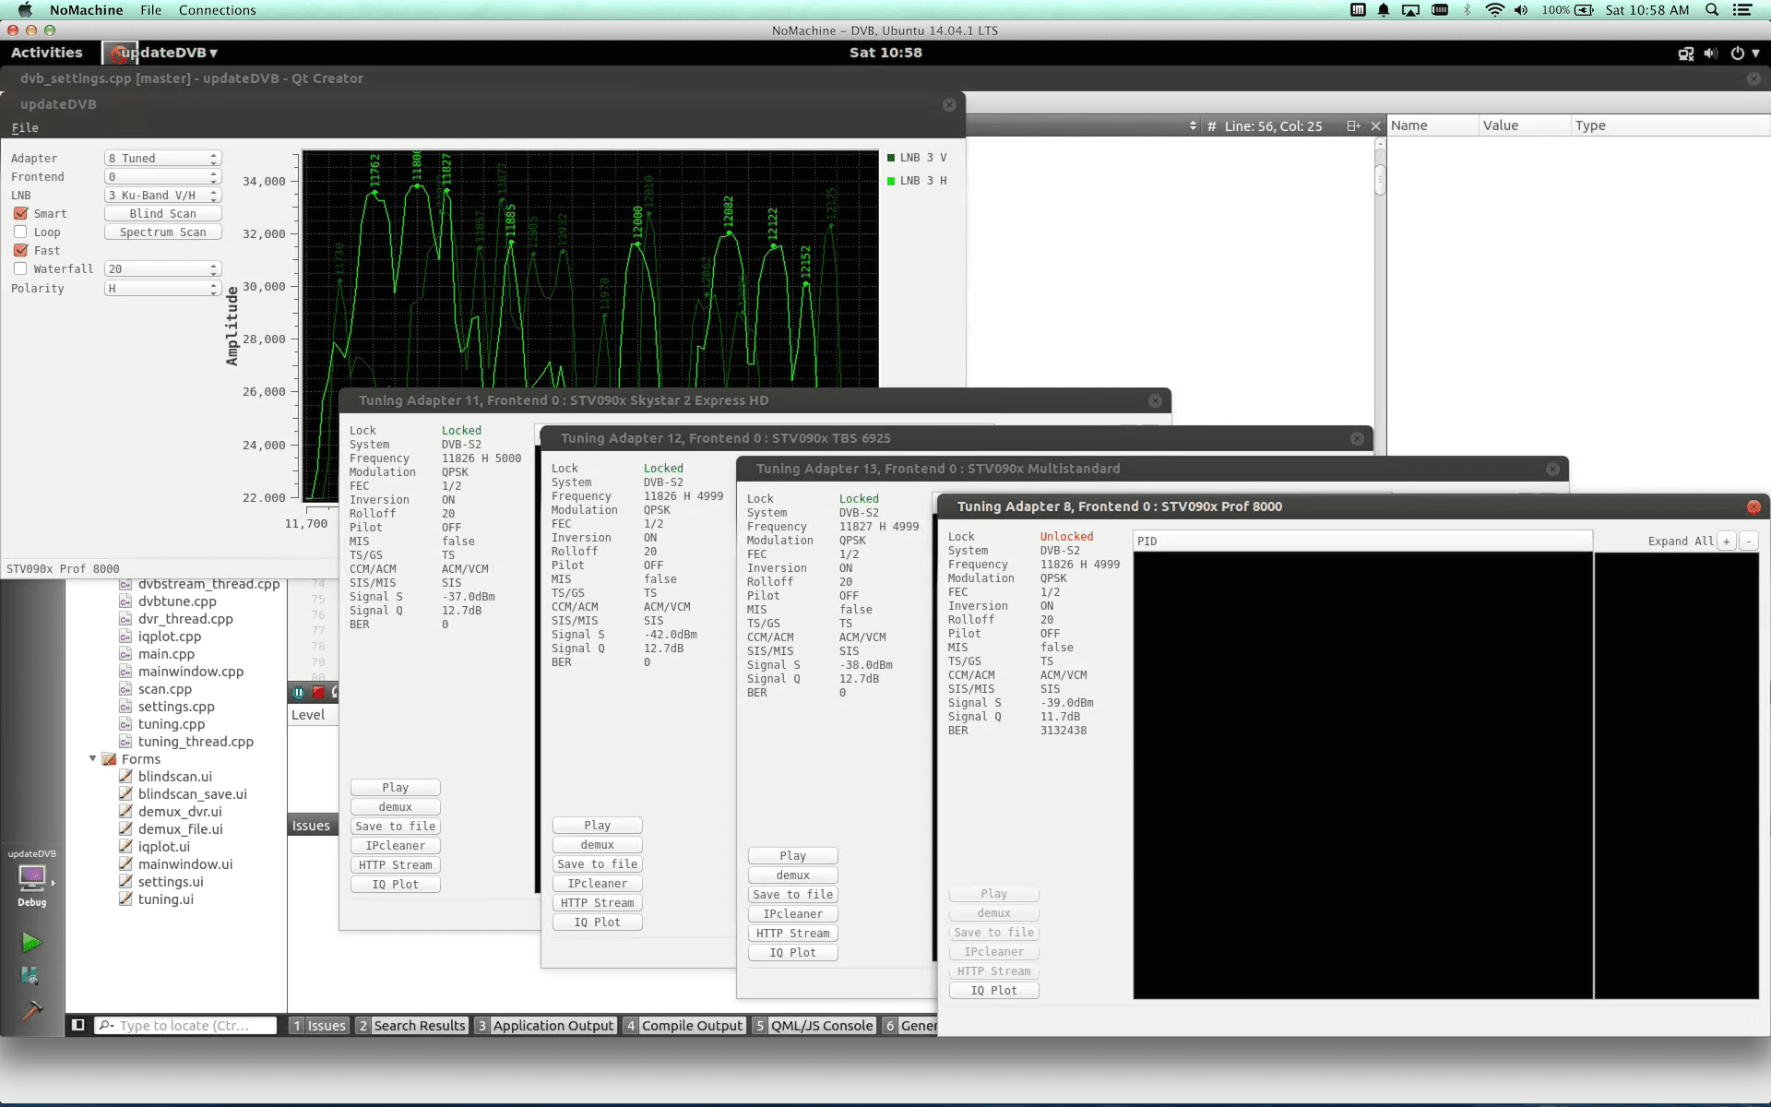Image resolution: width=1771 pixels, height=1107 pixels.
Task: Close the updateDVB spectrum window
Action: point(949,104)
